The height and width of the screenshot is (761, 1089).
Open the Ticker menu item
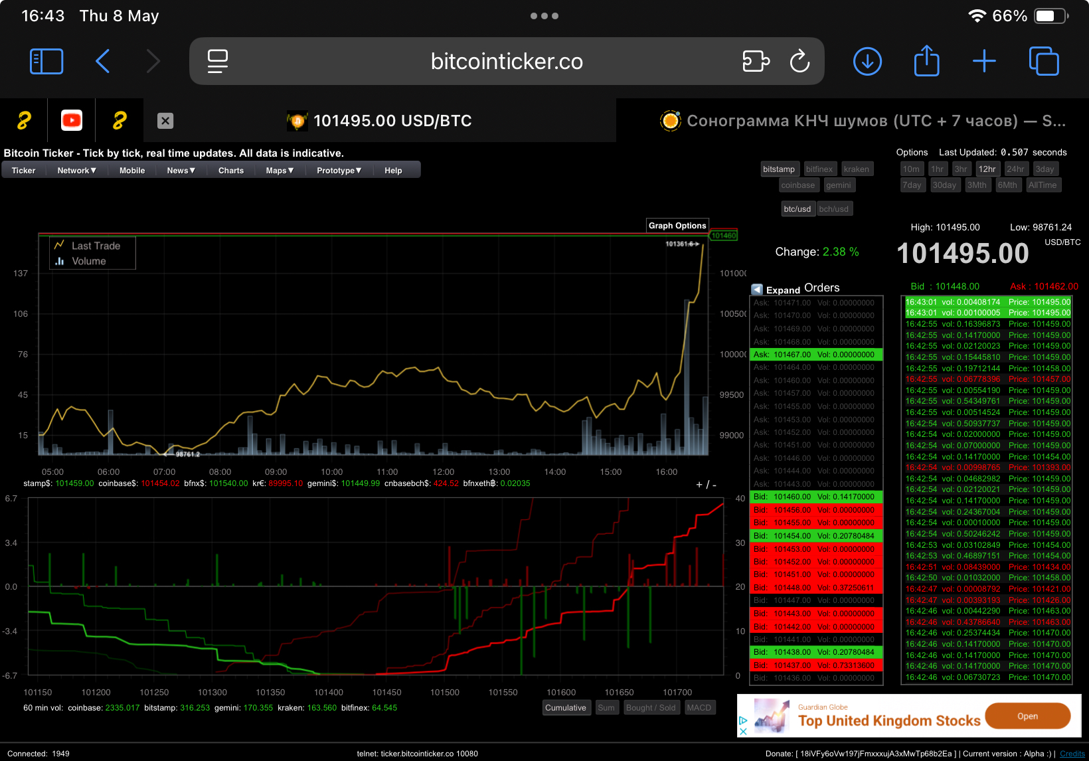[23, 171]
